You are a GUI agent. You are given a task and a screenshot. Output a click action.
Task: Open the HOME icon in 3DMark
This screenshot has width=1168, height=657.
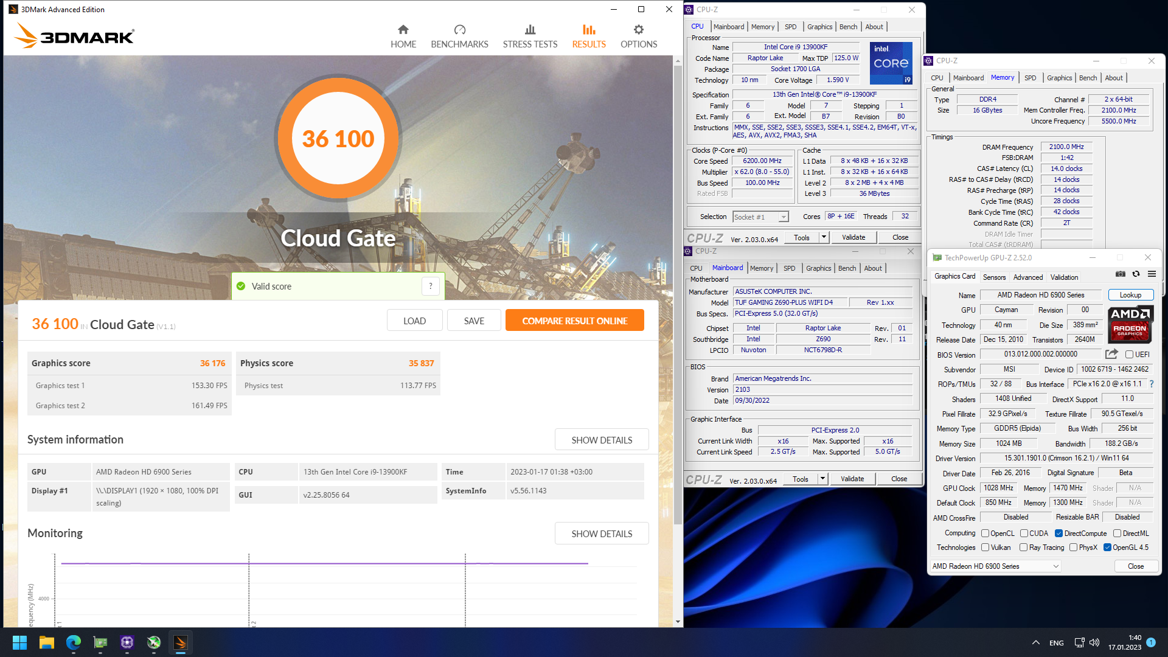coord(403,36)
